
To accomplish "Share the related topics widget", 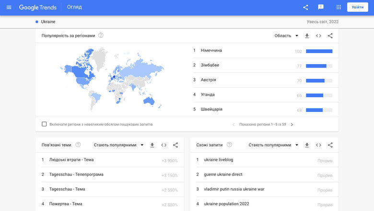I will pyautogui.click(x=175, y=145).
